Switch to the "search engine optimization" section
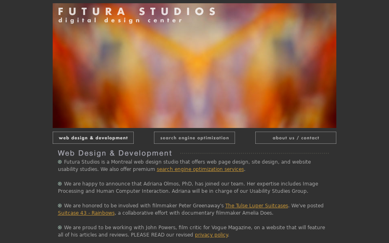This screenshot has height=243, width=389. (194, 138)
